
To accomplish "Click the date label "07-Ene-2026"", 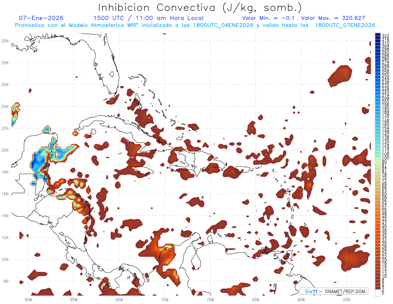I will click(x=41, y=18).
